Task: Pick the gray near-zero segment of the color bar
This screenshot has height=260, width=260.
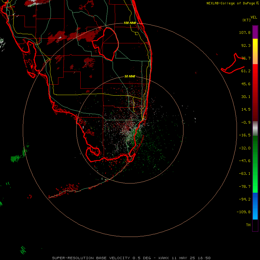Action: point(255,128)
